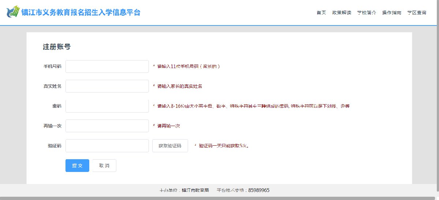Cancel registration with 取消 button
This screenshot has height=200, width=439.
click(x=104, y=165)
